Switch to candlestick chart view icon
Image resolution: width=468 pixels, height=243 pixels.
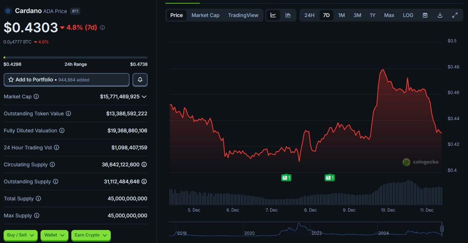coord(288,15)
